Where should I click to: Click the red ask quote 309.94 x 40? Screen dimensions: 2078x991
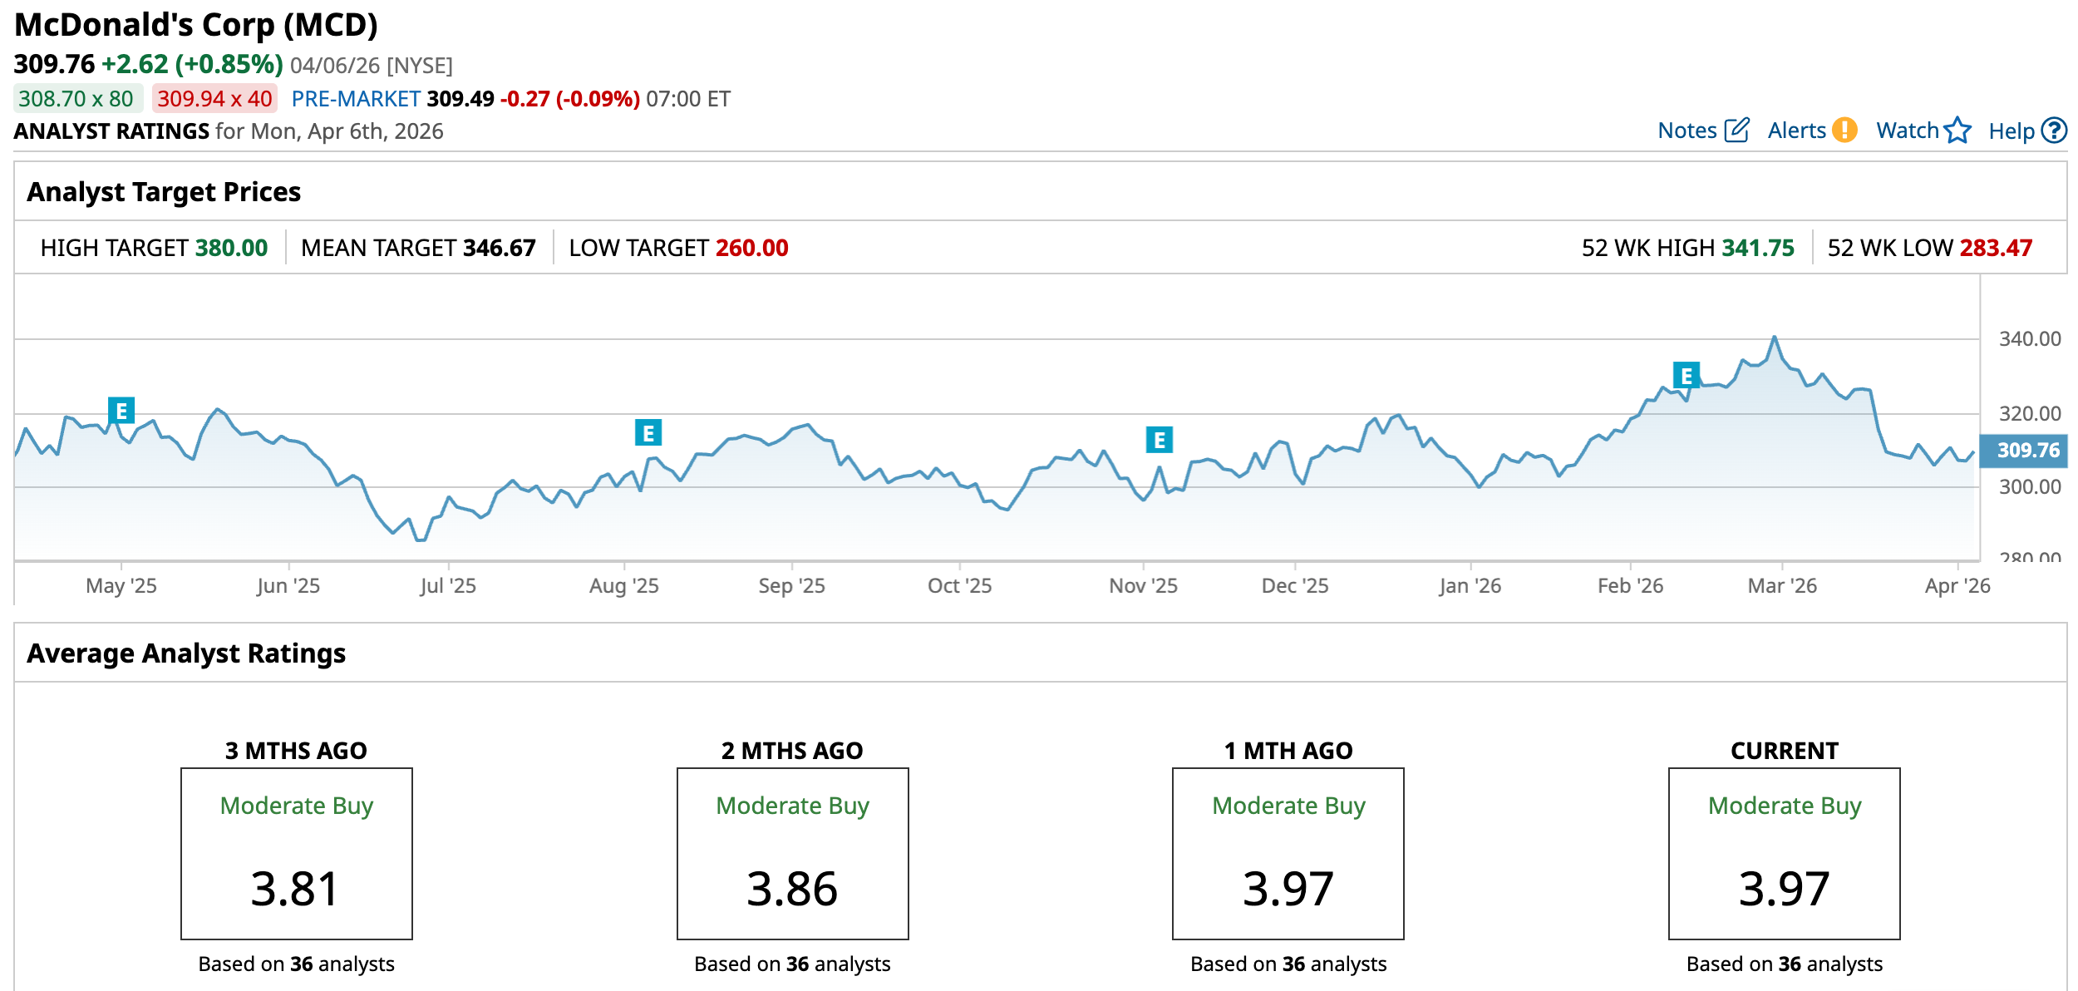[214, 99]
